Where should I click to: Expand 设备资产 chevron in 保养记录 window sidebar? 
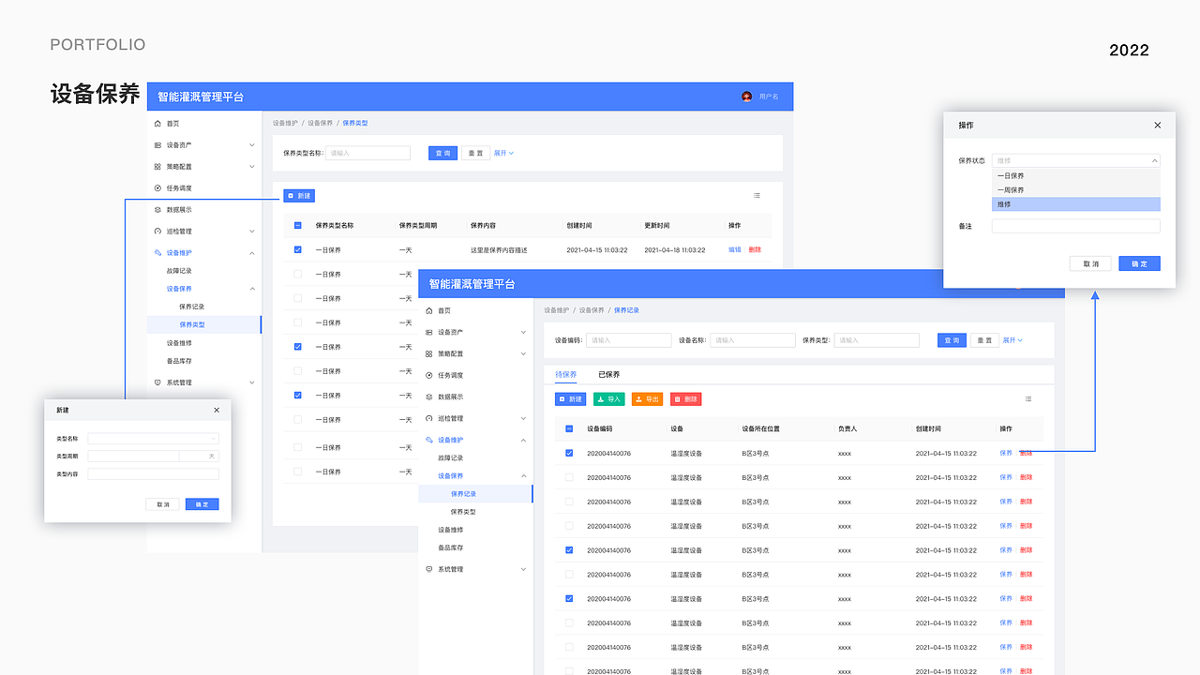523,332
